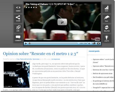Click the Comment speech bubble icon
The image size is (115, 92).
coord(18,38)
